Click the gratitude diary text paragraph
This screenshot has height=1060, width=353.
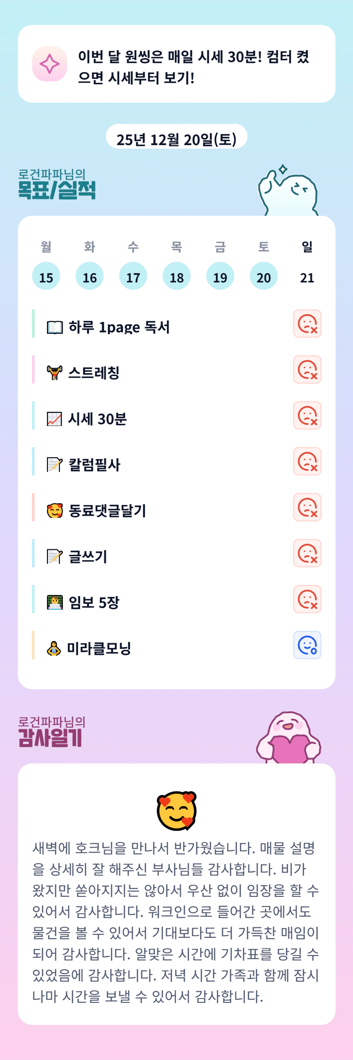[x=176, y=922]
